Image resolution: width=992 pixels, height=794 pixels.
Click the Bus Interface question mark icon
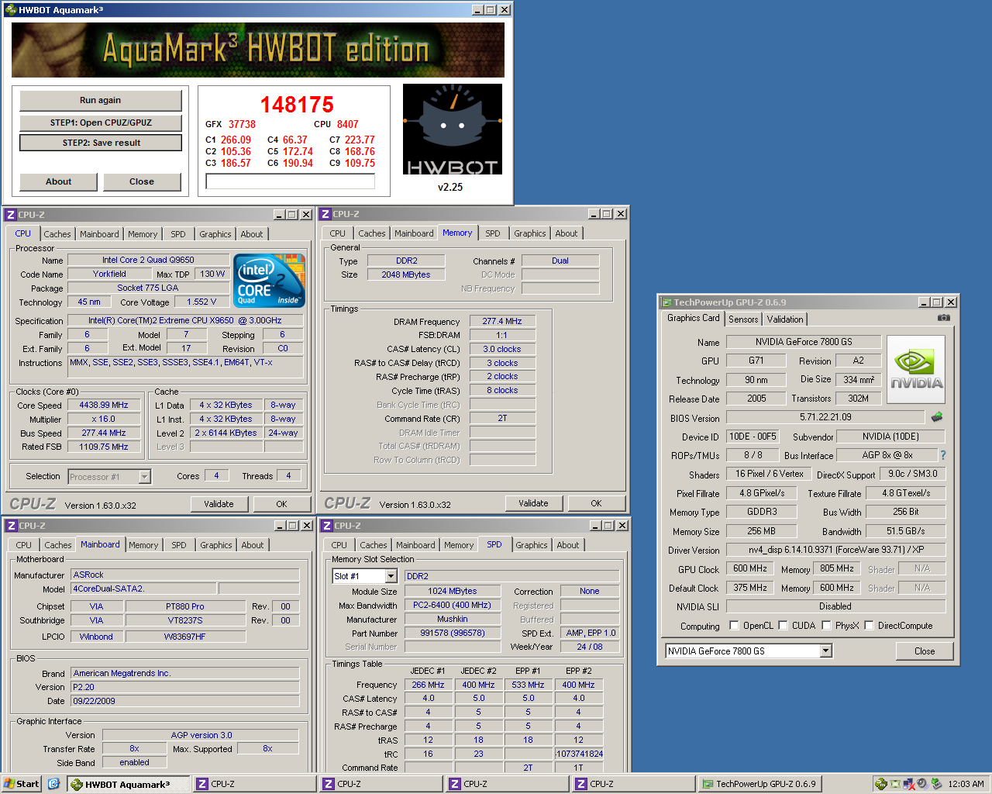tap(943, 455)
